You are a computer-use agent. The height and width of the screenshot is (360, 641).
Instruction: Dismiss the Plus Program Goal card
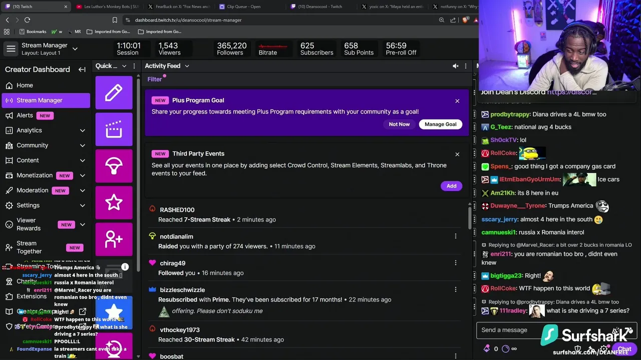[x=457, y=101]
